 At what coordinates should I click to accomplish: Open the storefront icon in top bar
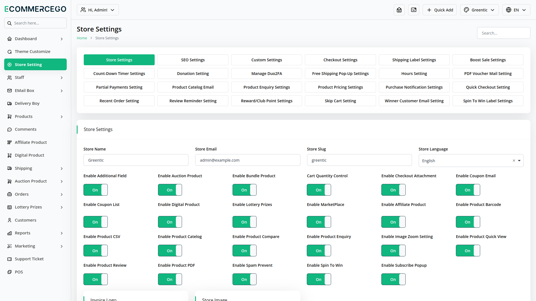coord(399,10)
